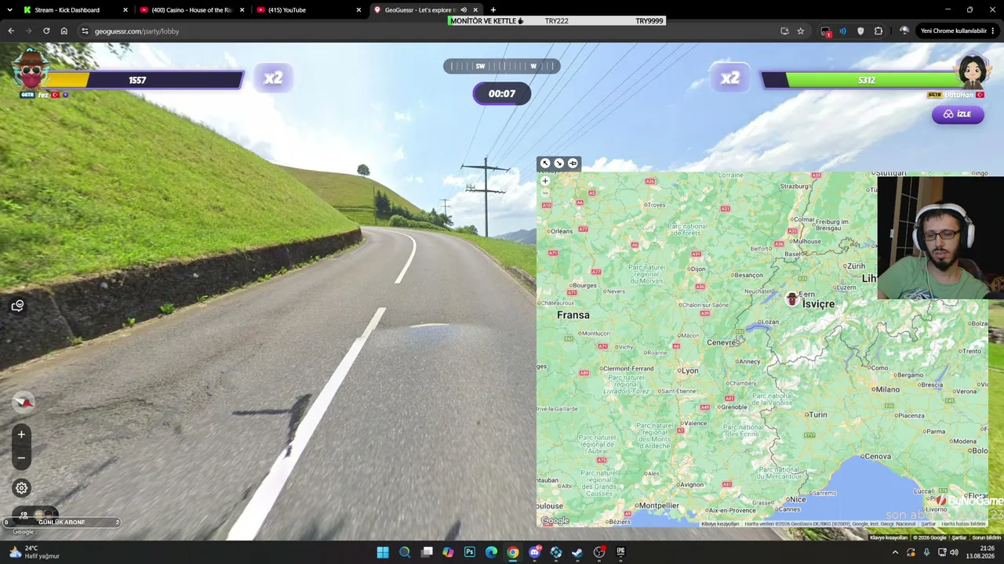Click the placed guess marker near Bern
Image resolution: width=1004 pixels, height=564 pixels.
pos(792,298)
